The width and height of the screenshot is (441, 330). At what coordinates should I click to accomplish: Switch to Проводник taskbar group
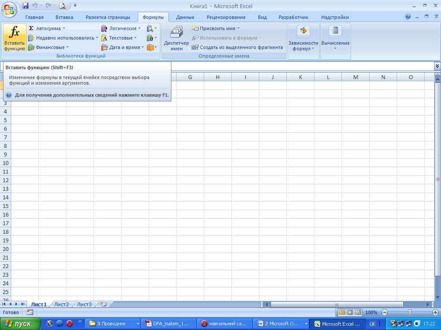[x=112, y=324]
